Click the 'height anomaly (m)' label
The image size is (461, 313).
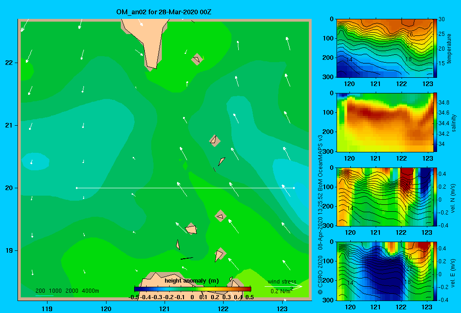click(x=192, y=281)
